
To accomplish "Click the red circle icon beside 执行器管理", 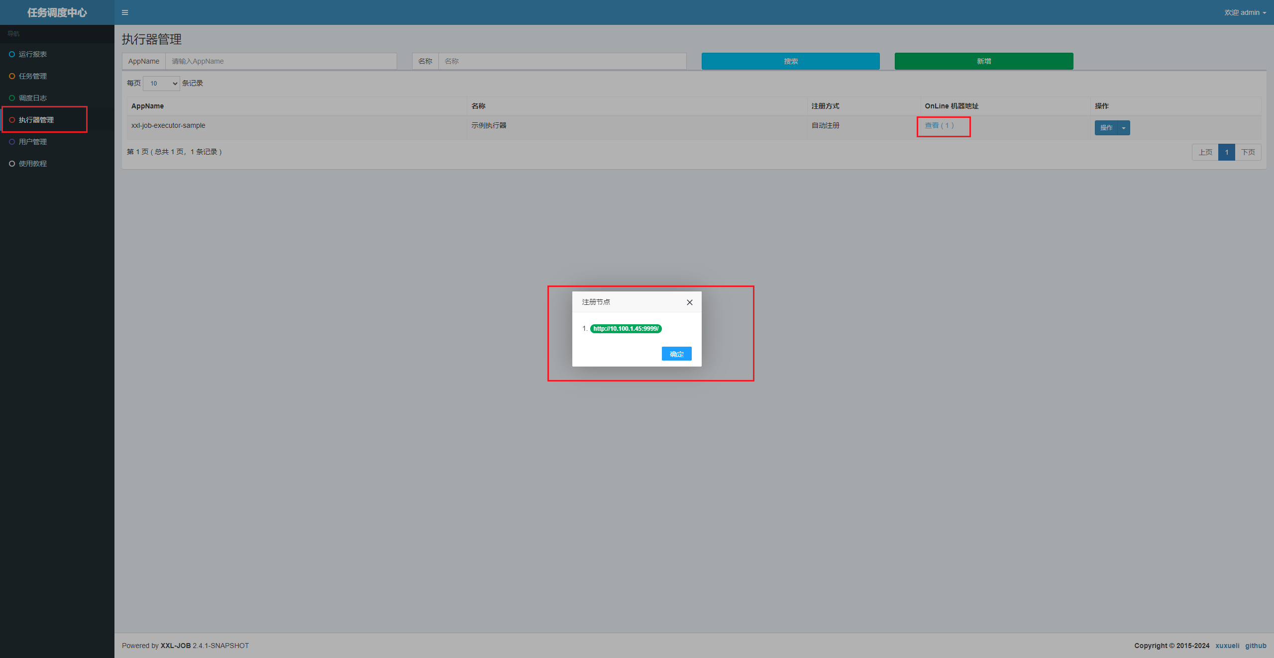I will tap(12, 120).
